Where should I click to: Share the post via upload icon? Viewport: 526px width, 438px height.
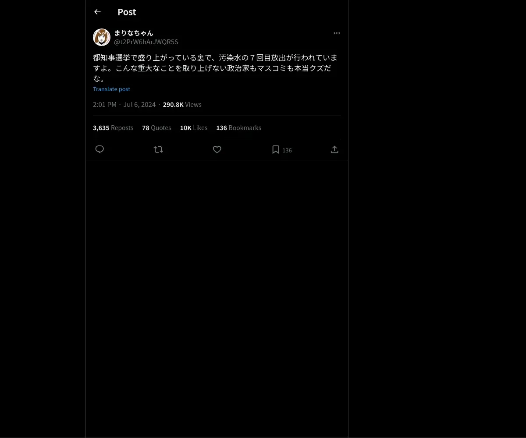click(x=334, y=149)
